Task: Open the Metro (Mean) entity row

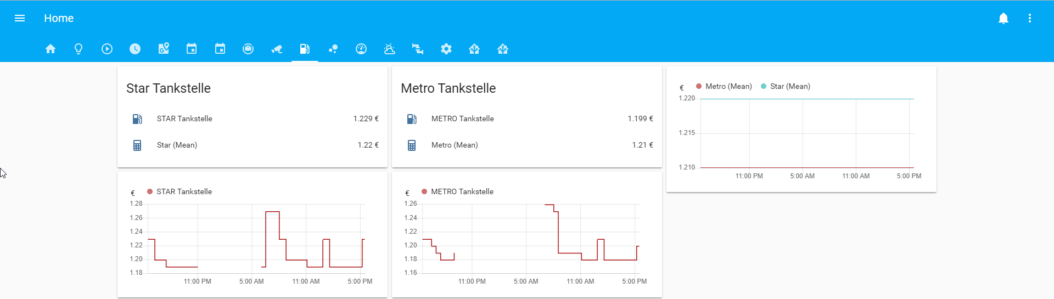Action: pos(527,145)
